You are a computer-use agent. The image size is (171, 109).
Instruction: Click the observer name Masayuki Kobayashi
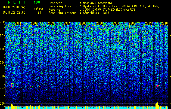point(98,3)
